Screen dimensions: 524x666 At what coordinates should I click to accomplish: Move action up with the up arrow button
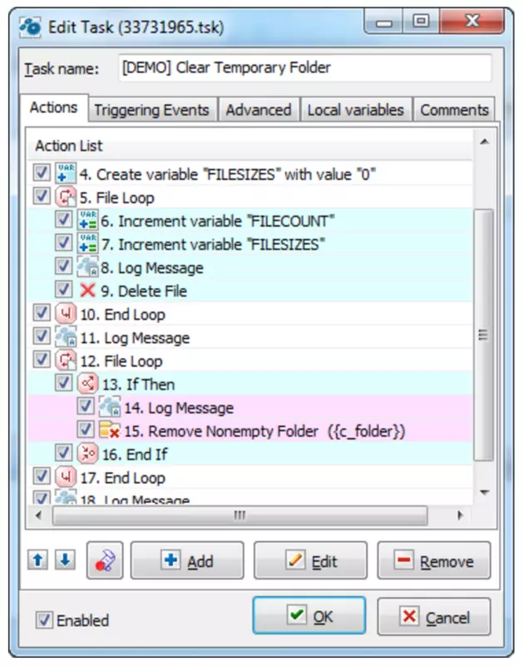click(x=37, y=560)
